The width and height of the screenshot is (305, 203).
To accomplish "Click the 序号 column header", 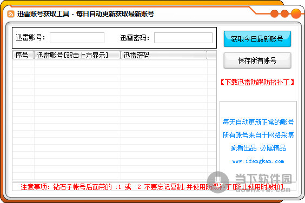I will coord(23,55).
